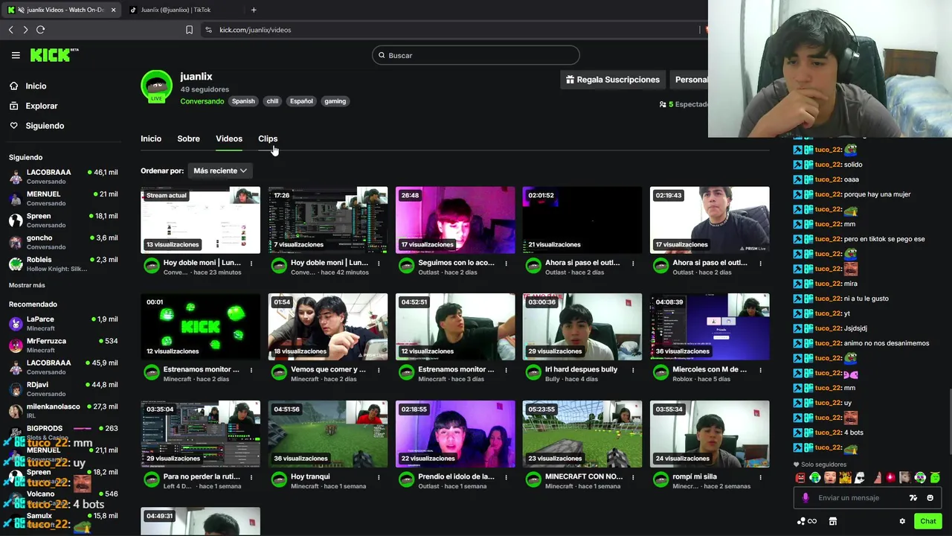Open Robleis Hollow Knight channel
The height and width of the screenshot is (536, 952).
click(63, 264)
